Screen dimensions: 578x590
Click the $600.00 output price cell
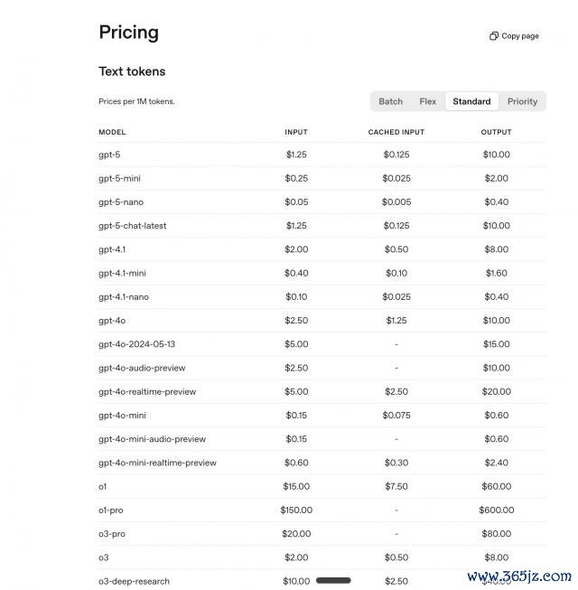click(x=496, y=510)
